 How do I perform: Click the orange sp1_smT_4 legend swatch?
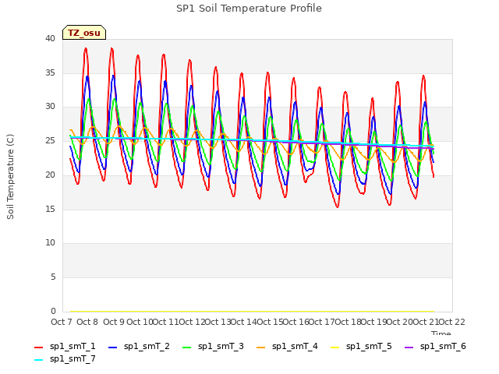pos(260,348)
